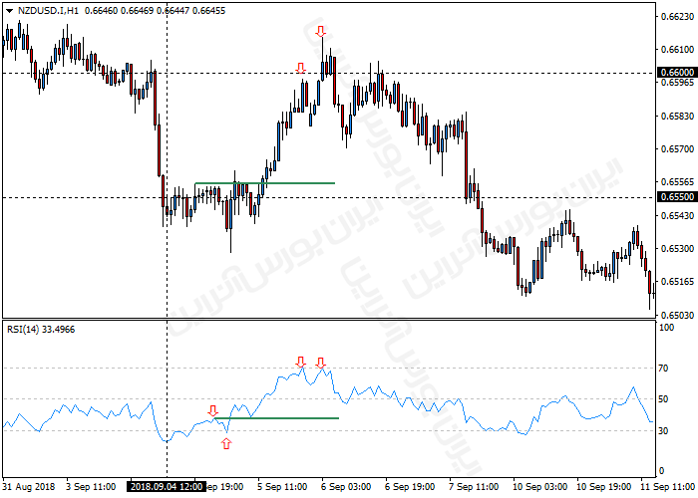Click the vertical dashed line on the price chart
The width and height of the screenshot is (698, 498).
166,249
